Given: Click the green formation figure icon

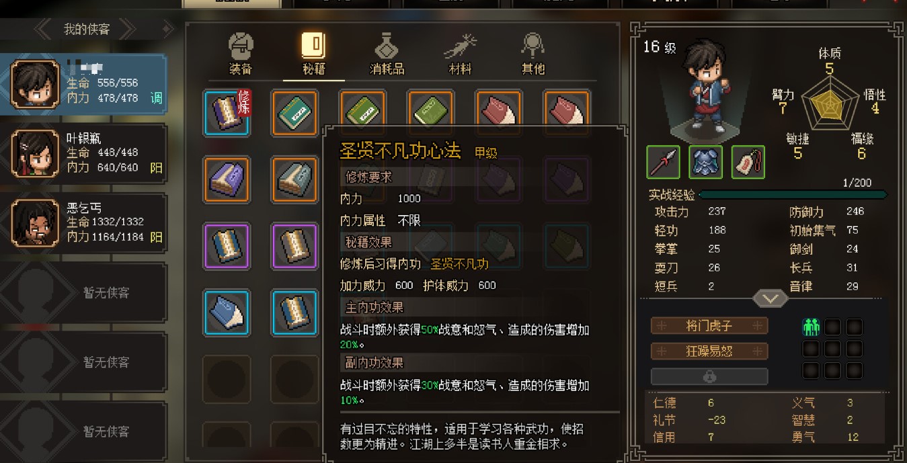Looking at the screenshot, I should pyautogui.click(x=812, y=327).
